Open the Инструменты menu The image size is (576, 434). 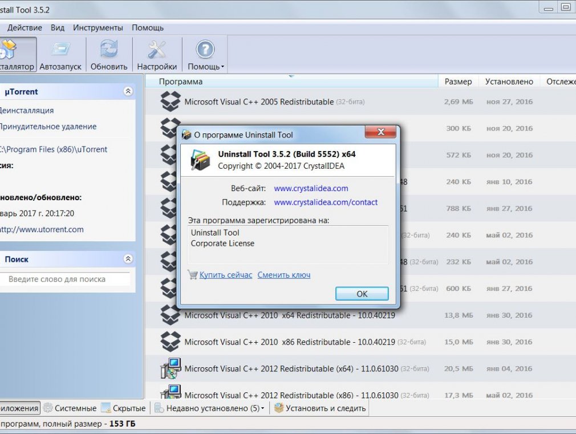pos(98,28)
